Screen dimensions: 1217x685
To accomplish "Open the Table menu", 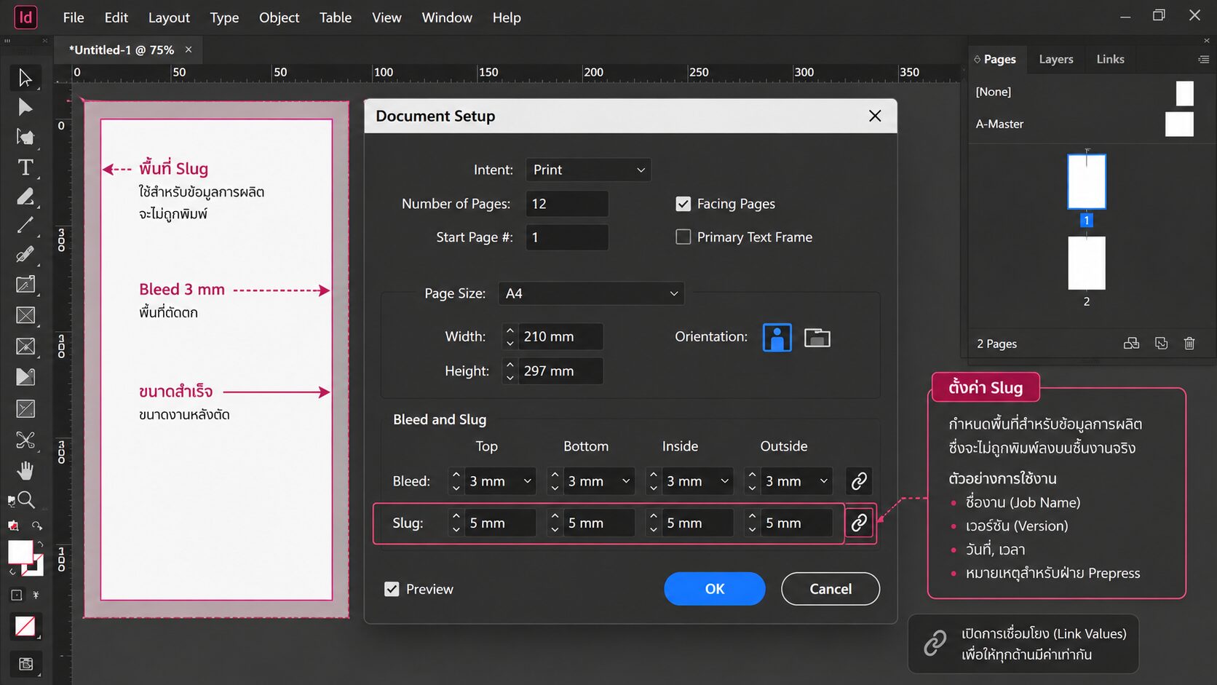I will (x=336, y=17).
